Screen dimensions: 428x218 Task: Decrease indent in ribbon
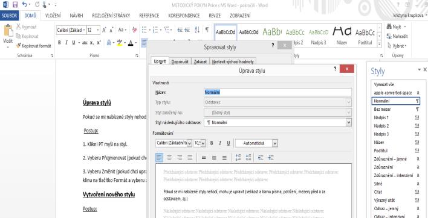tap(180, 30)
